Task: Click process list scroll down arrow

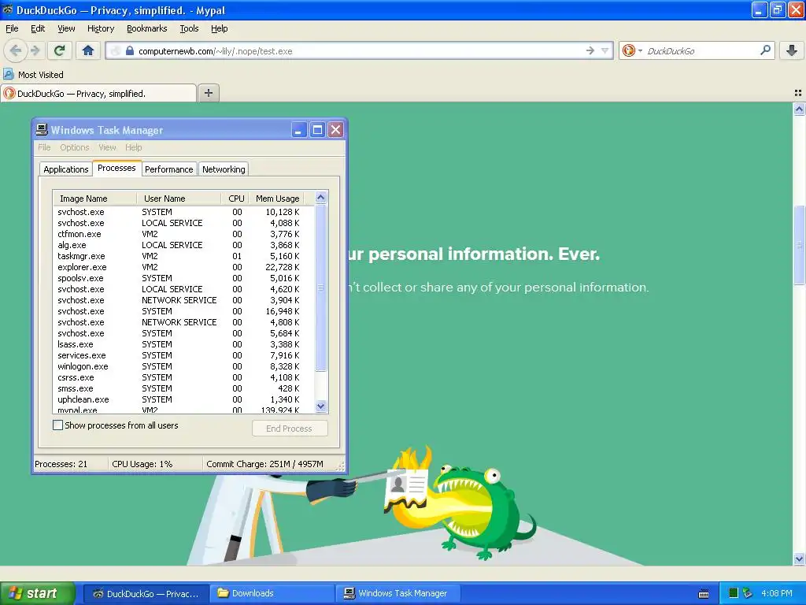Action: click(x=321, y=406)
